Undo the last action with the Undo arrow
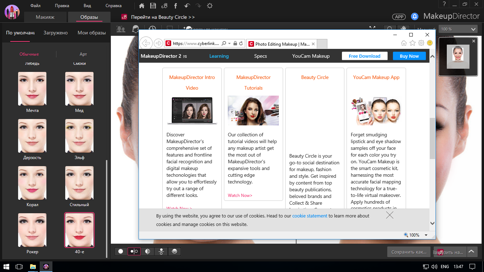The image size is (484, 272). point(187,6)
